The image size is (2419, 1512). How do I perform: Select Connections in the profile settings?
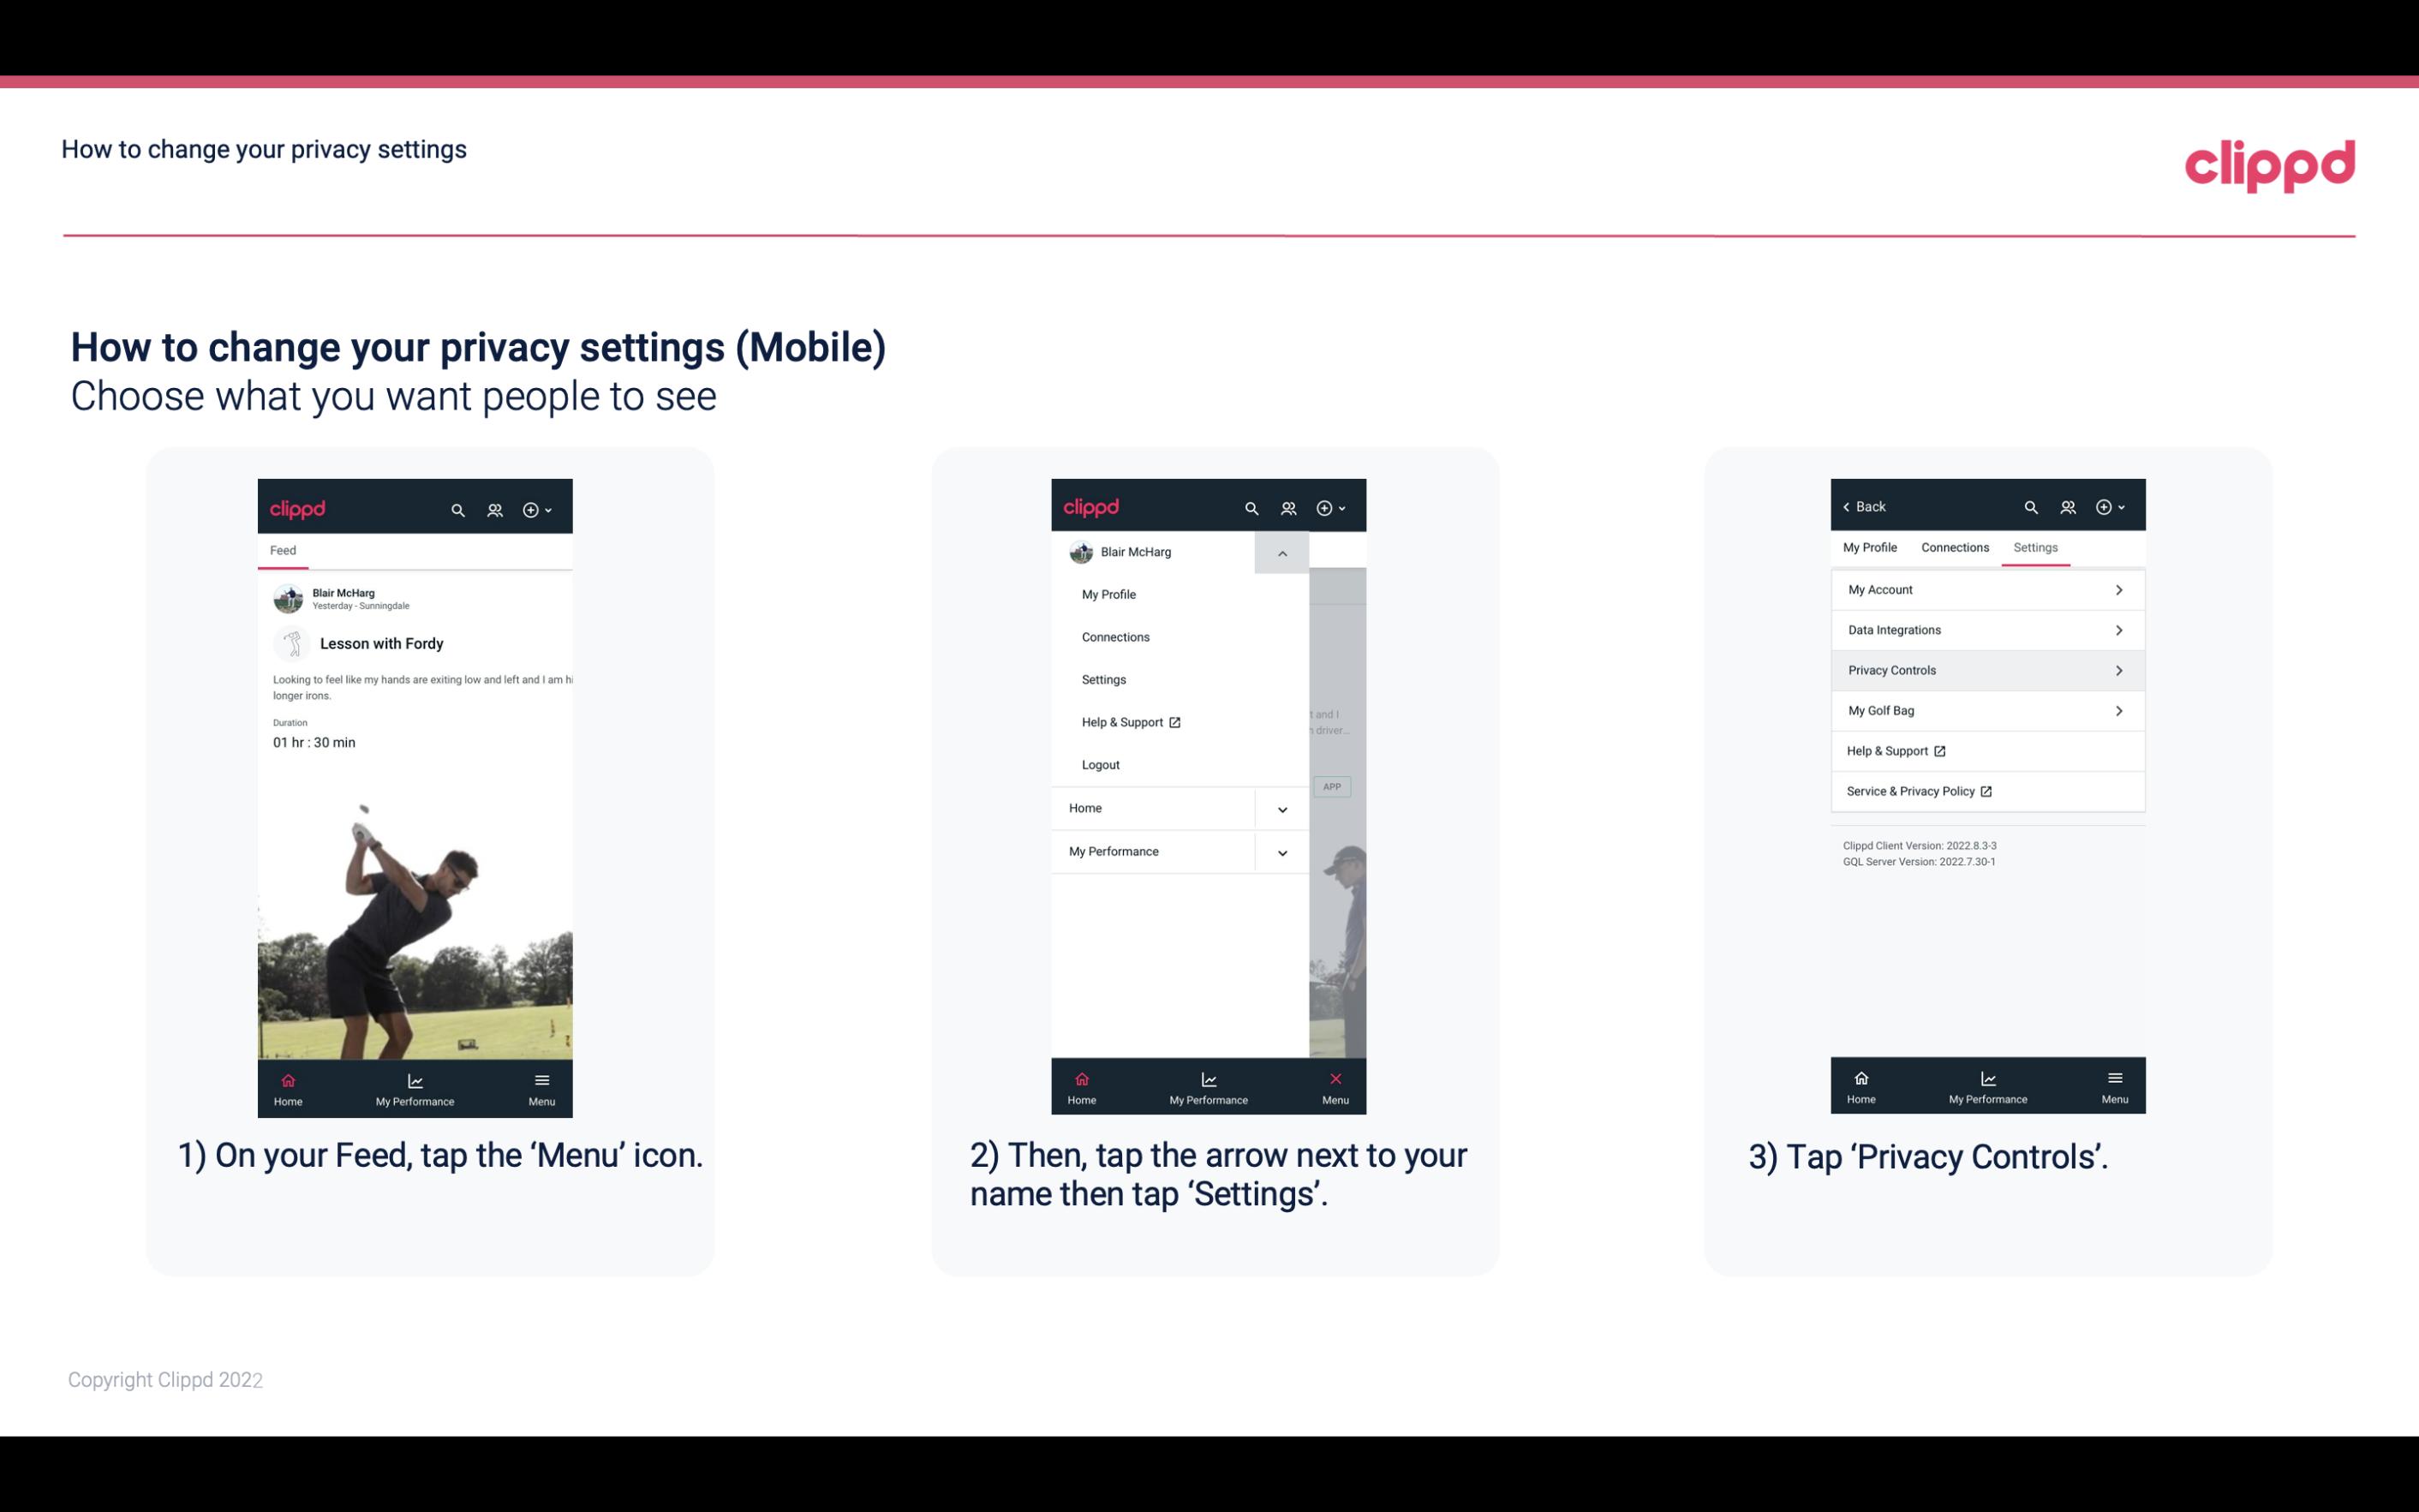(1954, 547)
